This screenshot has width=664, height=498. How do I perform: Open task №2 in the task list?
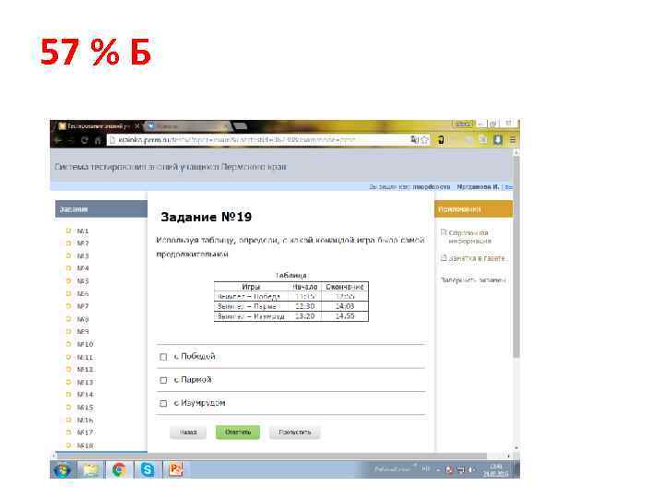83,243
